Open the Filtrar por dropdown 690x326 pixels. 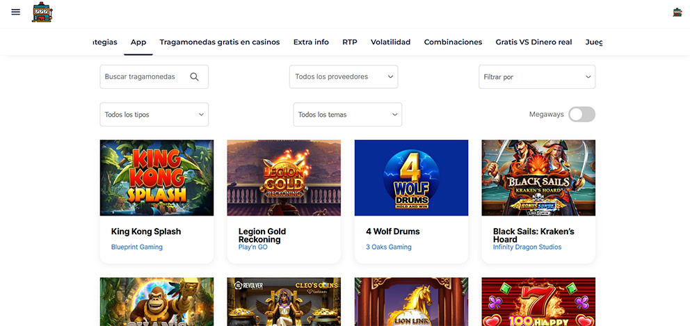point(537,76)
